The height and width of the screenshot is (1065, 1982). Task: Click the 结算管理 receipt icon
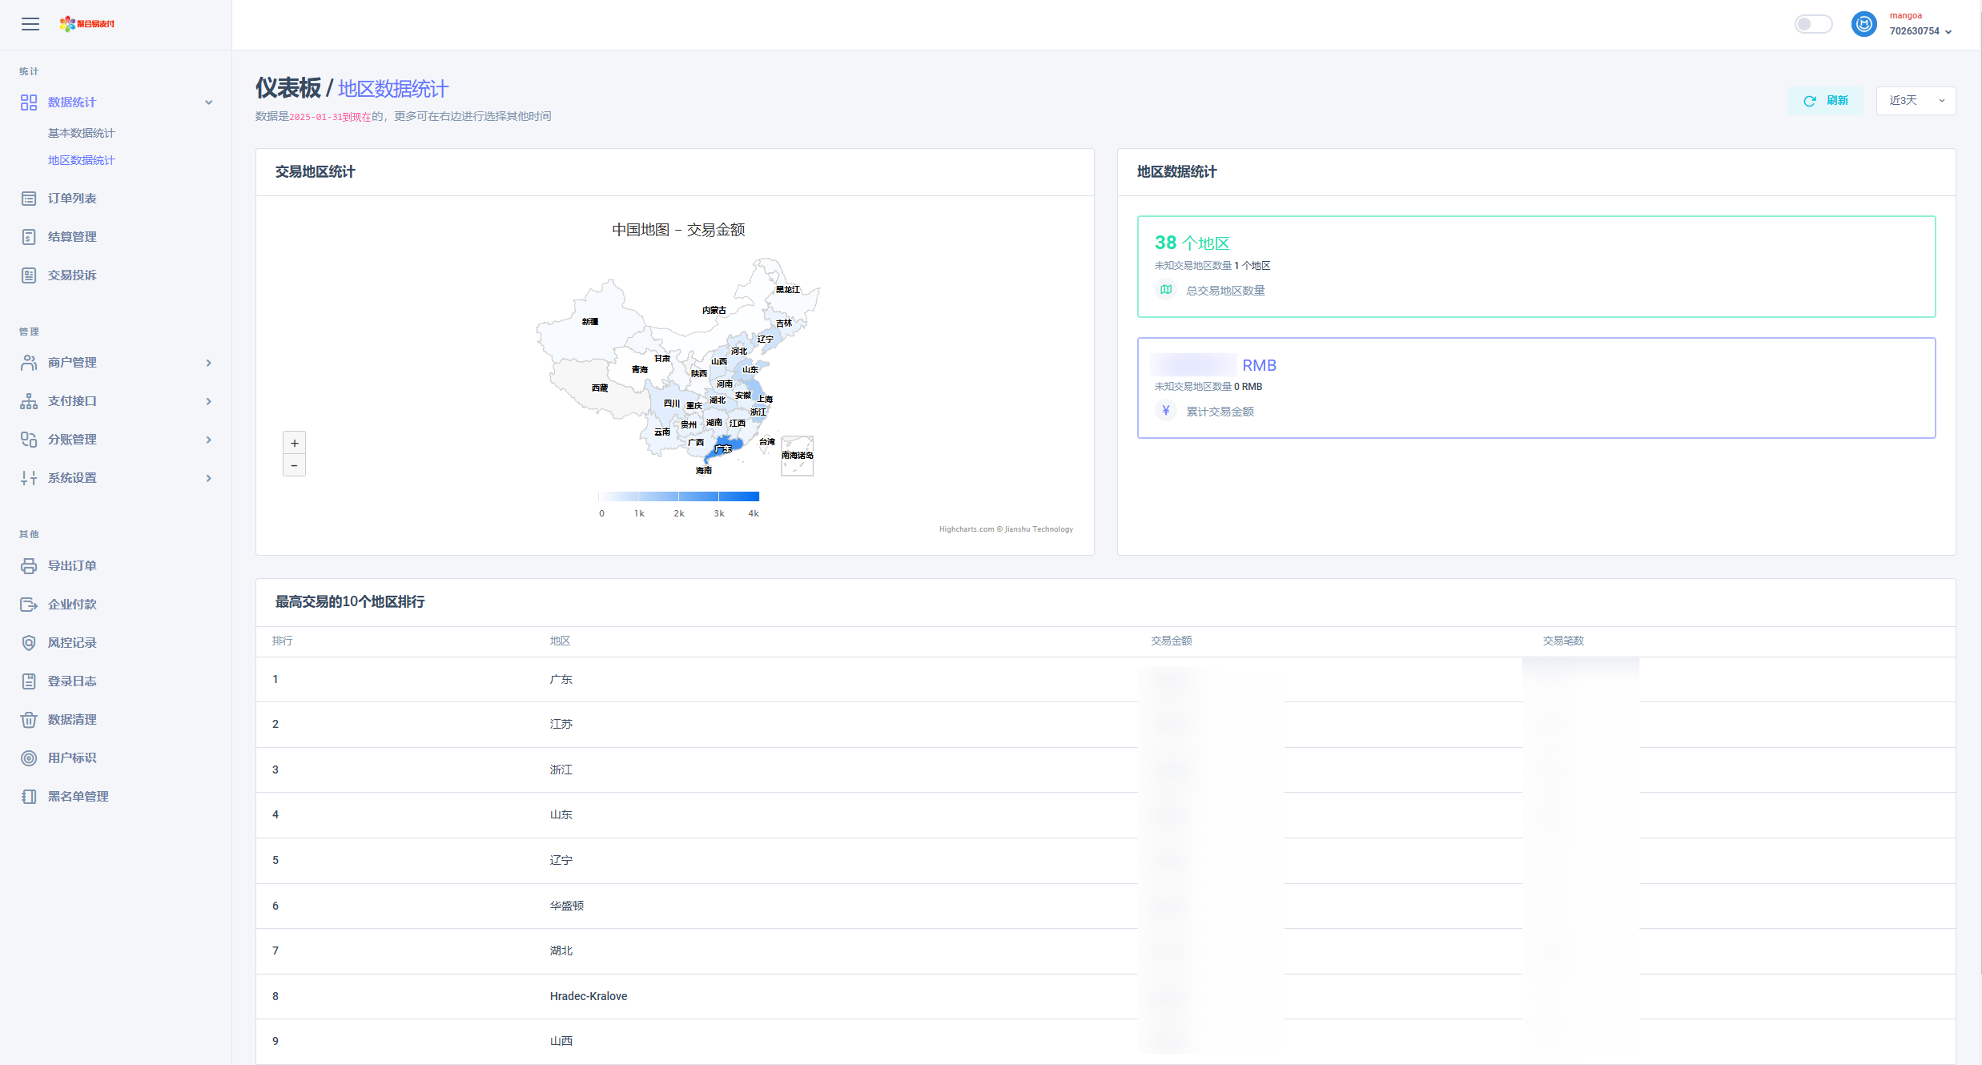29,237
